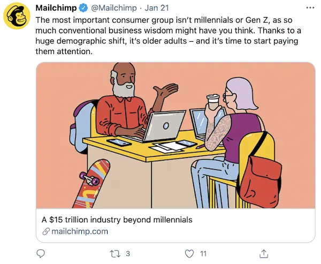Image resolution: width=321 pixels, height=264 pixels.
Task: Open the tweet's three-dot More menu
Action: (x=310, y=9)
